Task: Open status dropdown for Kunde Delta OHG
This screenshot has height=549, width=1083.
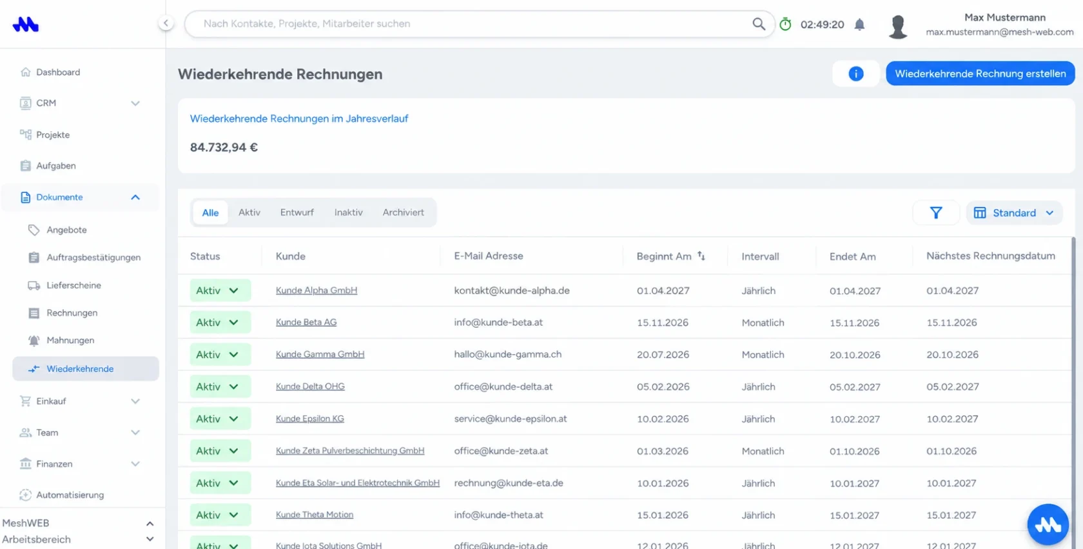Action: (x=220, y=386)
